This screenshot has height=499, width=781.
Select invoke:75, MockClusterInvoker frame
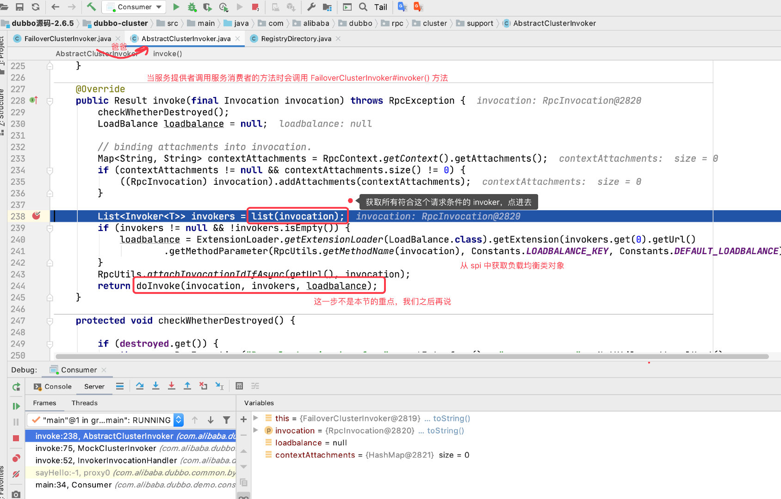[130, 448]
